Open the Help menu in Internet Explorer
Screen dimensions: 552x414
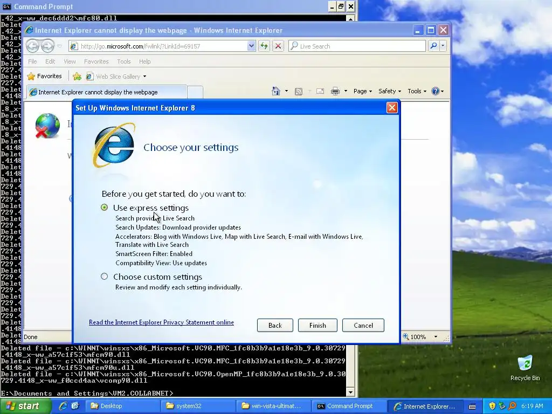pos(144,61)
